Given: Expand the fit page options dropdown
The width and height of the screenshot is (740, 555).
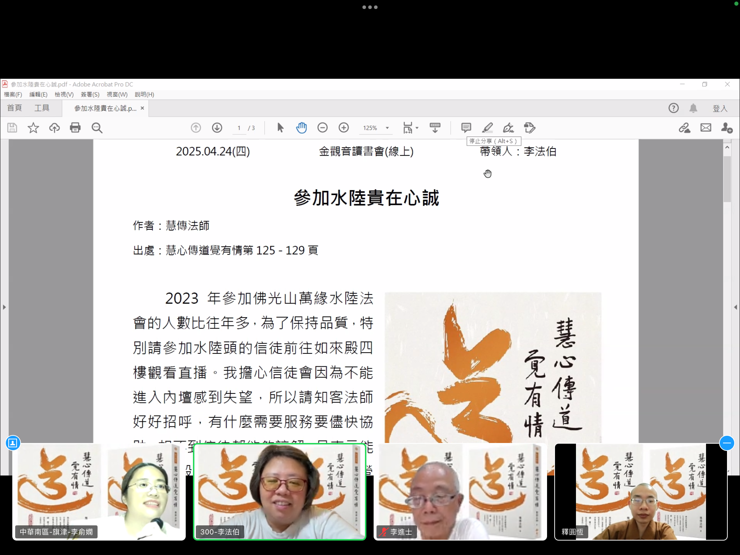Looking at the screenshot, I should 417,128.
